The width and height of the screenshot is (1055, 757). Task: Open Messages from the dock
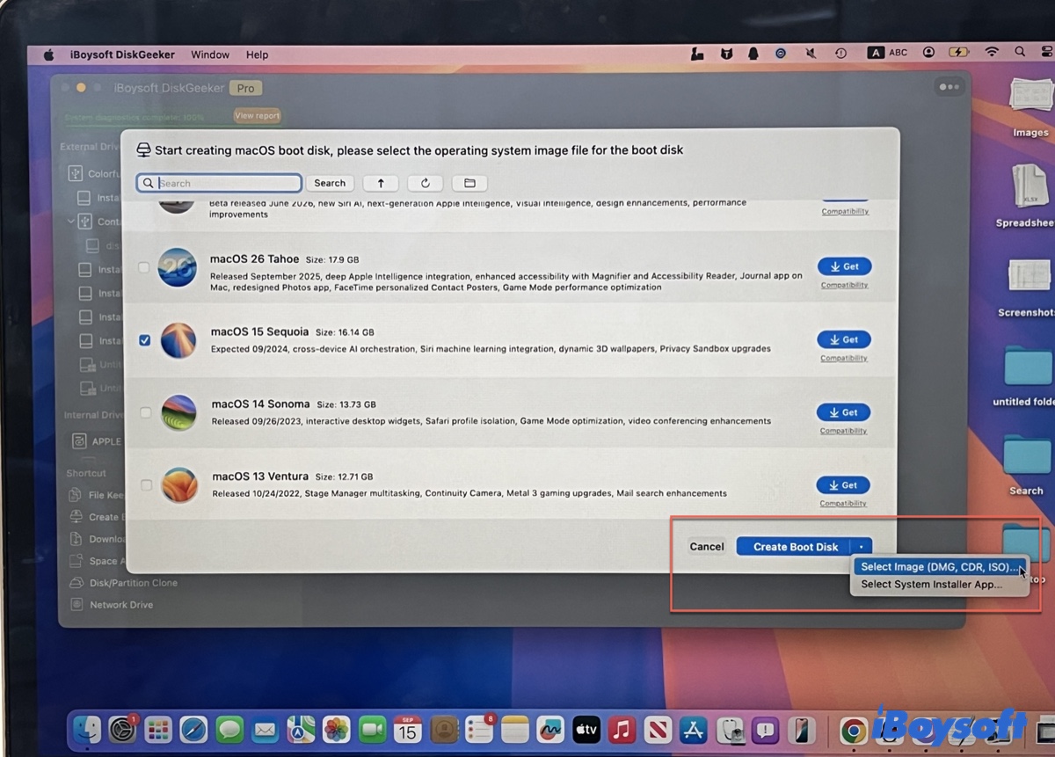click(x=229, y=729)
